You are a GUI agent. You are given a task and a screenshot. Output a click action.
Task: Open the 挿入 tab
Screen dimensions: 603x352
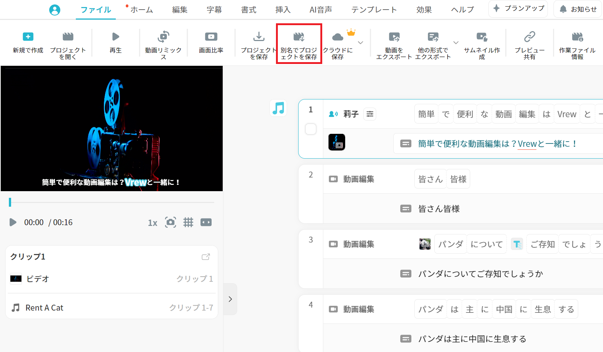tap(283, 10)
